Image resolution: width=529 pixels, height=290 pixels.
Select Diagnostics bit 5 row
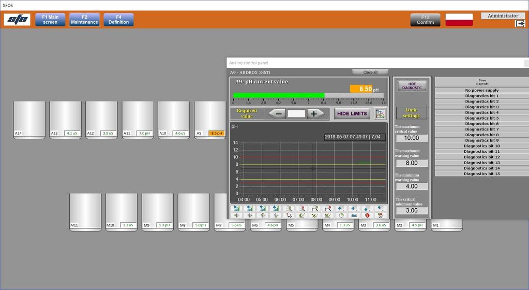coord(482,118)
